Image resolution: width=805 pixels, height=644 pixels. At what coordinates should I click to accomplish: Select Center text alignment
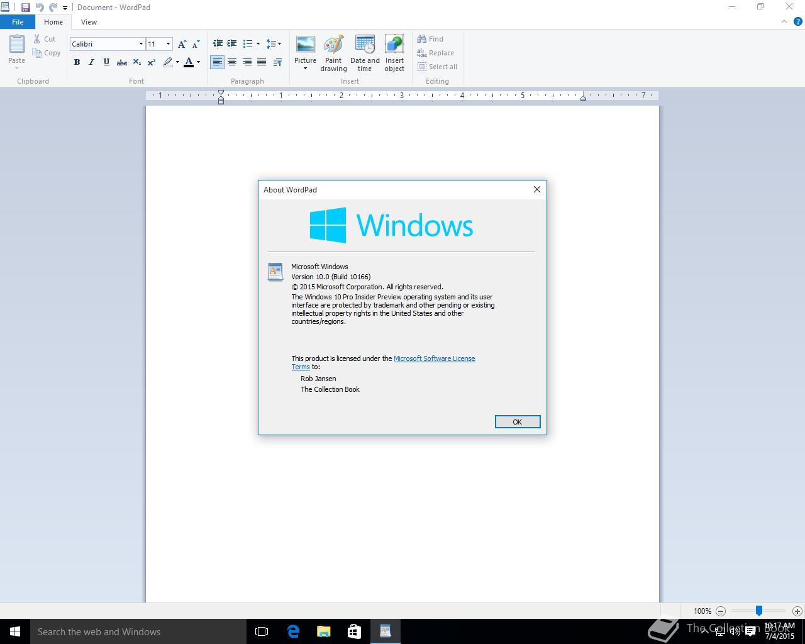232,62
